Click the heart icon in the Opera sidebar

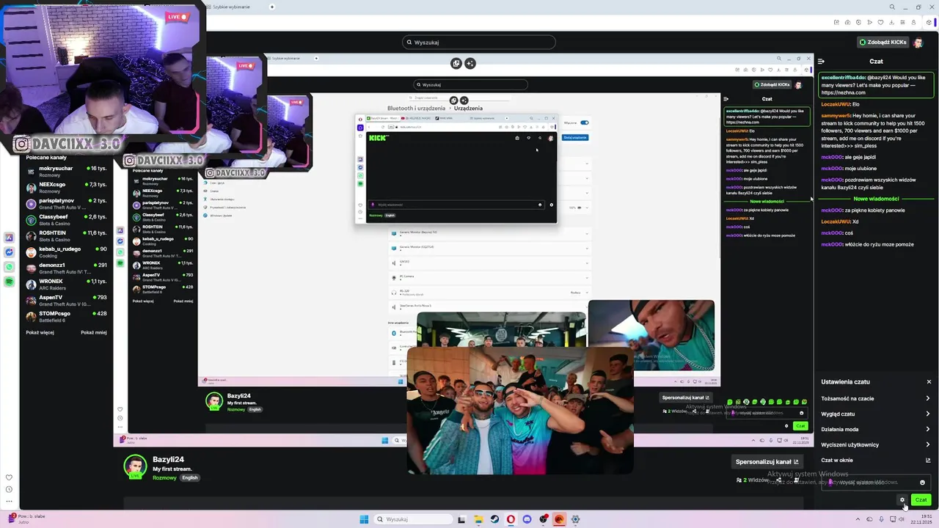click(x=9, y=477)
